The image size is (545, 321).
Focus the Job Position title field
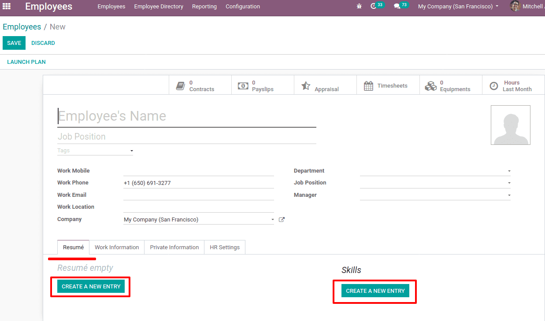click(x=187, y=137)
